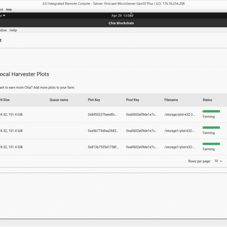This screenshot has height=227, width=227.
Task: Click pool key in 0x813b7535d1758f row
Action: coord(142,147)
